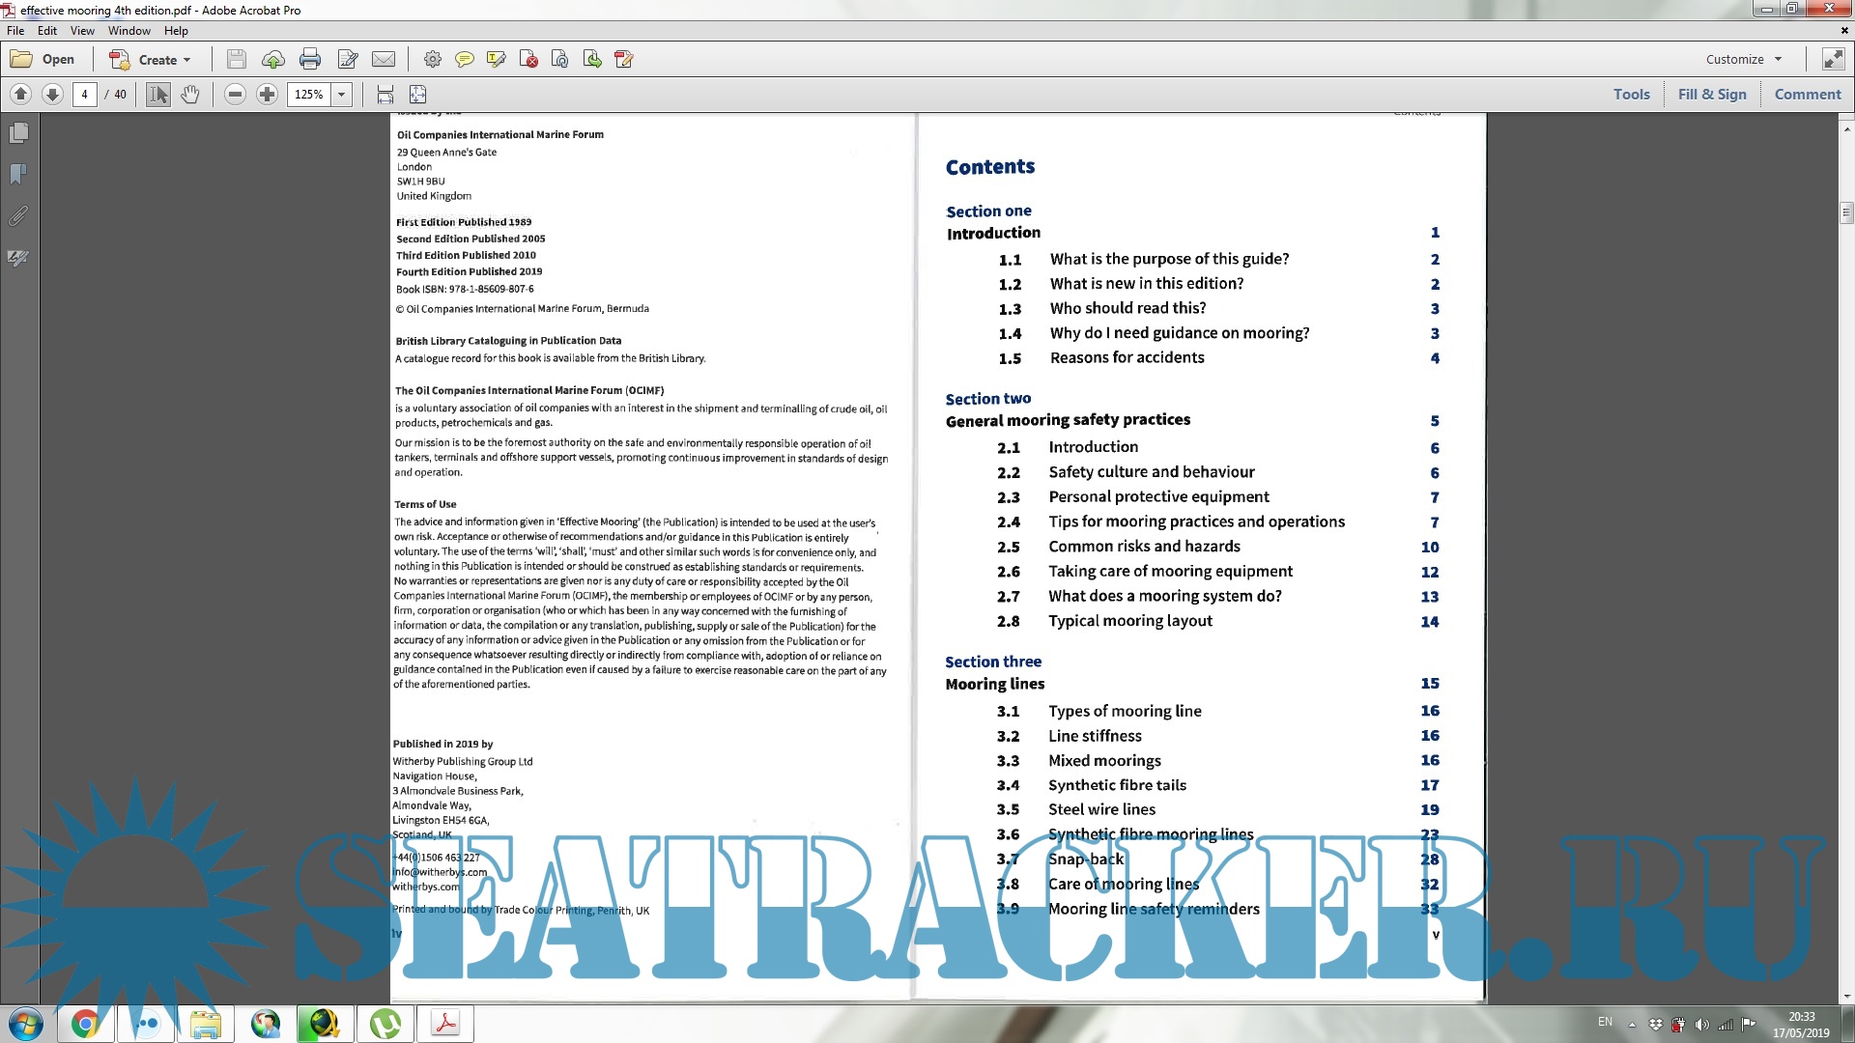Open the Window menu
This screenshot has height=1043, width=1855.
pyautogui.click(x=129, y=31)
